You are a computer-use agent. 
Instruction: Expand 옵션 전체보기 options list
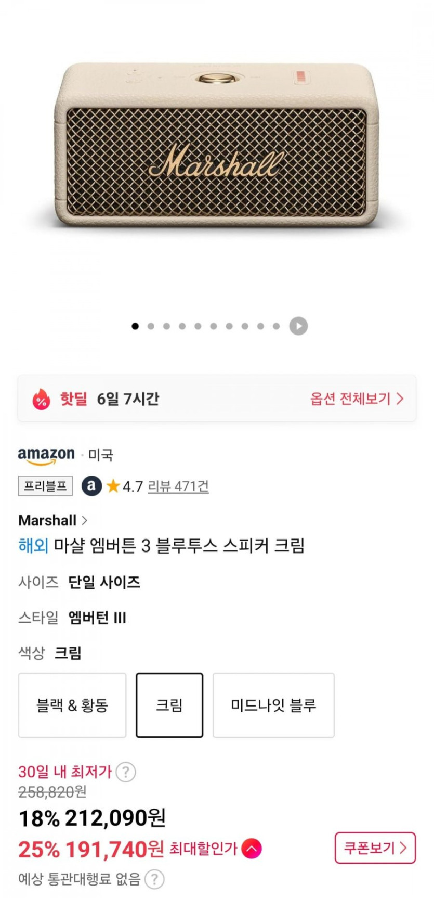pyautogui.click(x=357, y=399)
